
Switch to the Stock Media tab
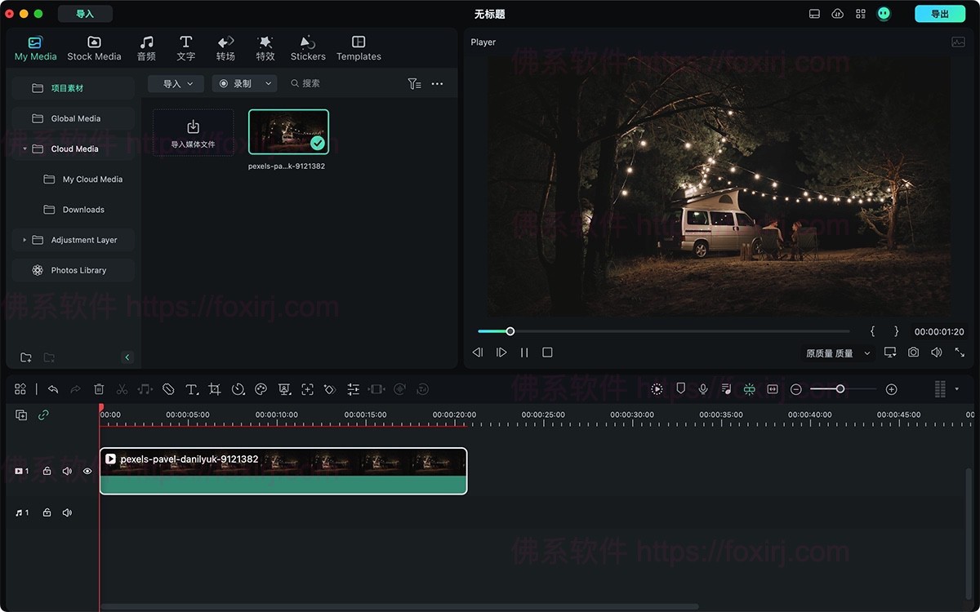[94, 47]
